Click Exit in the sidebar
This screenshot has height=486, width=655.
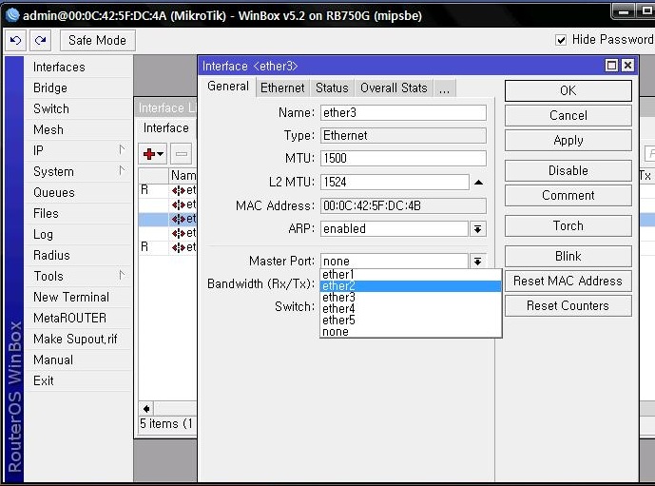pos(78,380)
